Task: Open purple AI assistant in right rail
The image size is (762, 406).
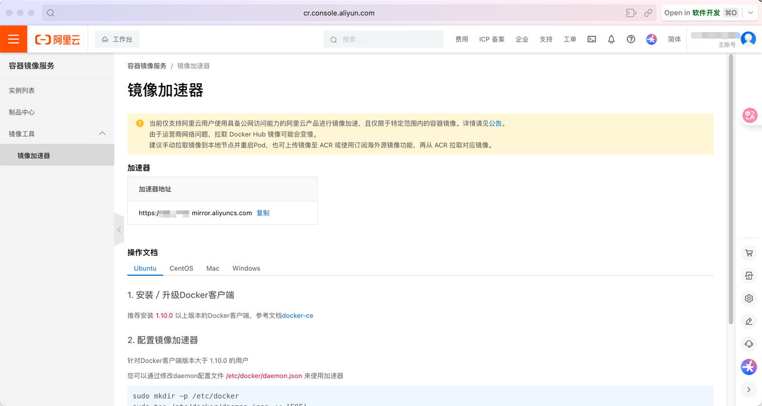Action: click(x=749, y=367)
